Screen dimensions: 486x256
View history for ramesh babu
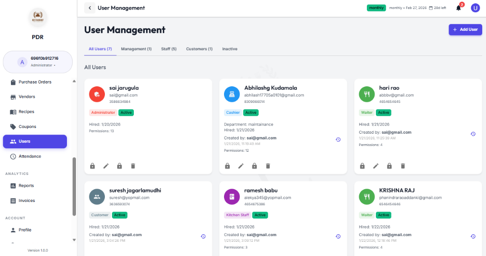(x=338, y=237)
